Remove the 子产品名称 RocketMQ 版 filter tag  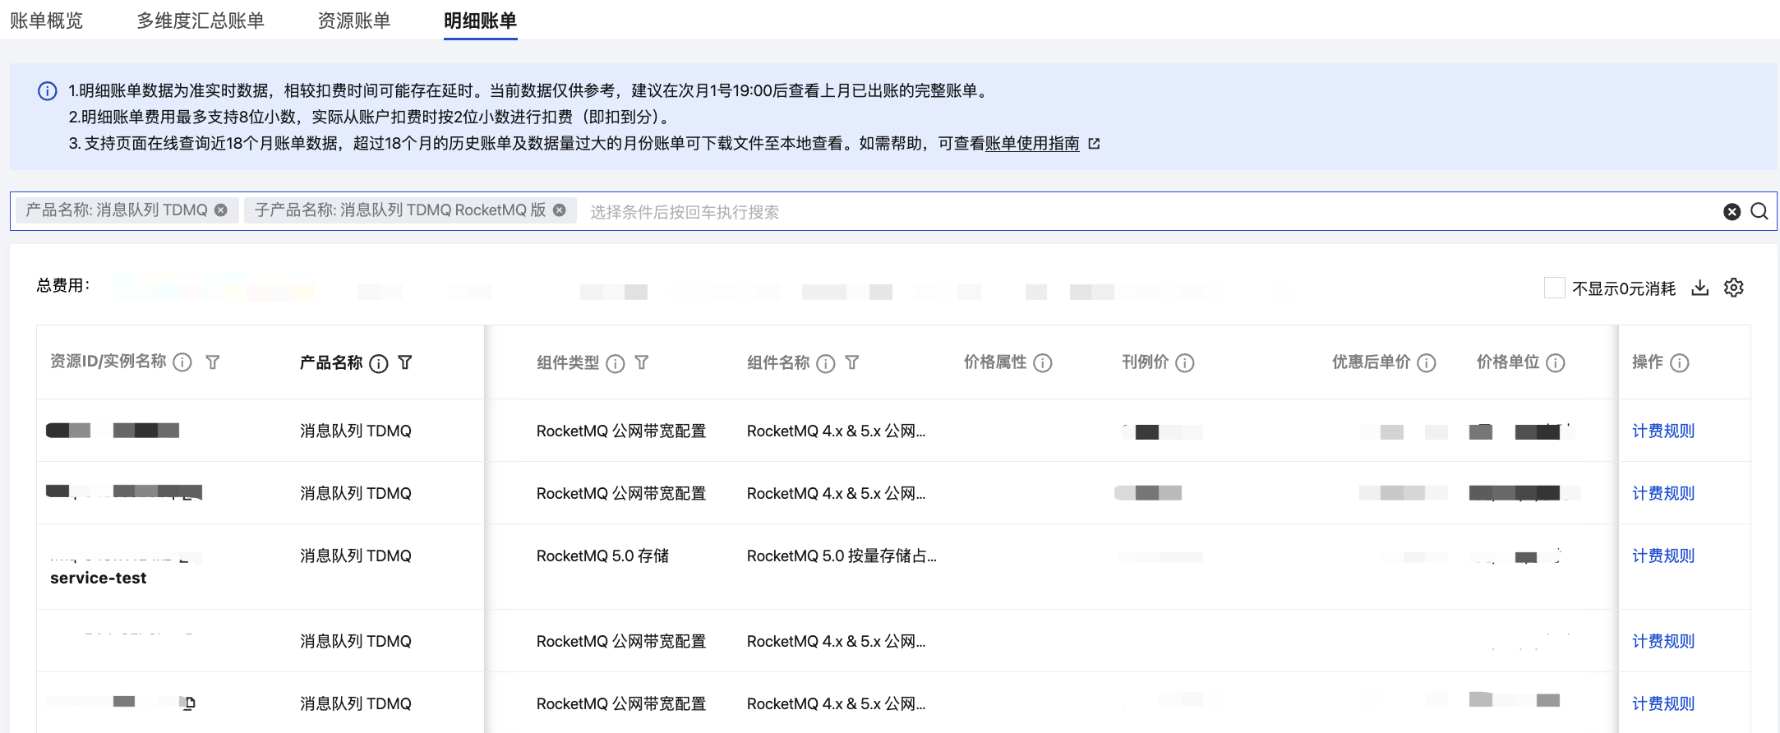[x=560, y=210]
